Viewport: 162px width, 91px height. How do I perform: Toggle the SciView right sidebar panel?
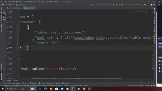click(155, 29)
